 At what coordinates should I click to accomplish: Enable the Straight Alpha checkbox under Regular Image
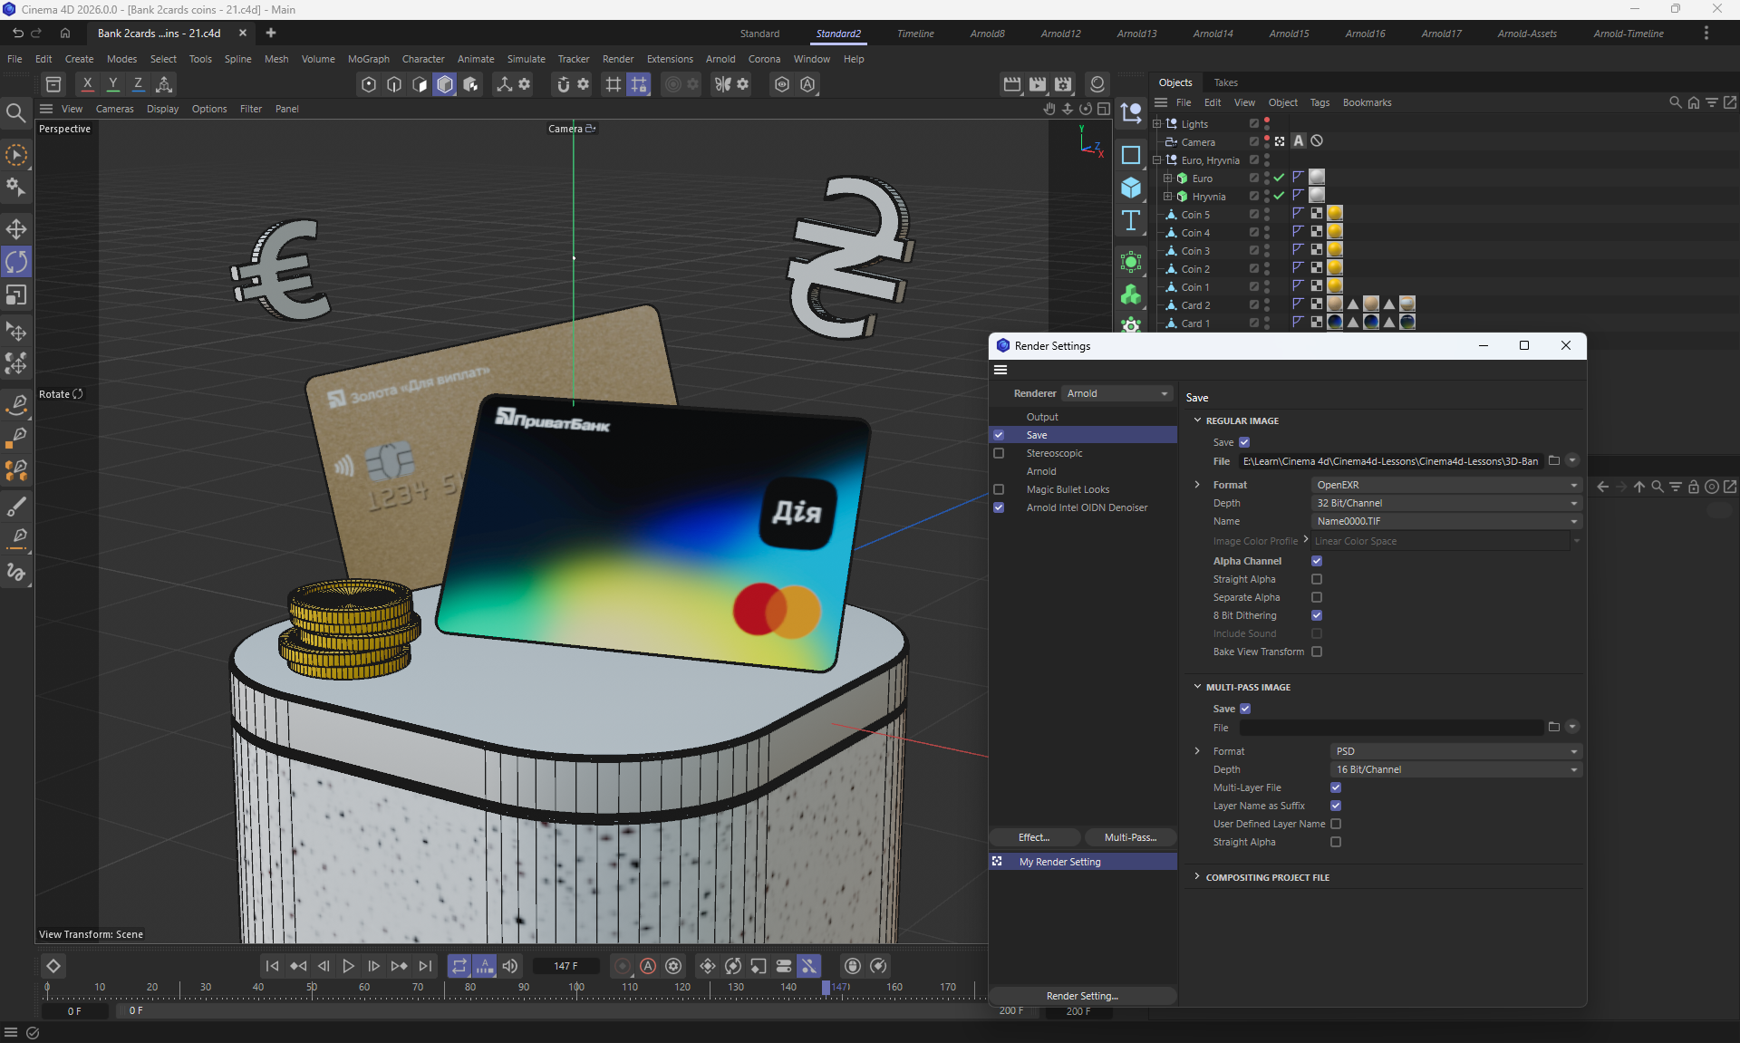(x=1317, y=579)
